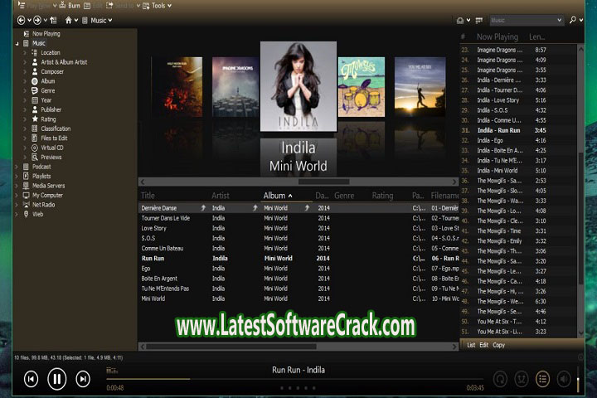Click the Burn disc icon
This screenshot has width=597, height=398.
tap(61, 5)
